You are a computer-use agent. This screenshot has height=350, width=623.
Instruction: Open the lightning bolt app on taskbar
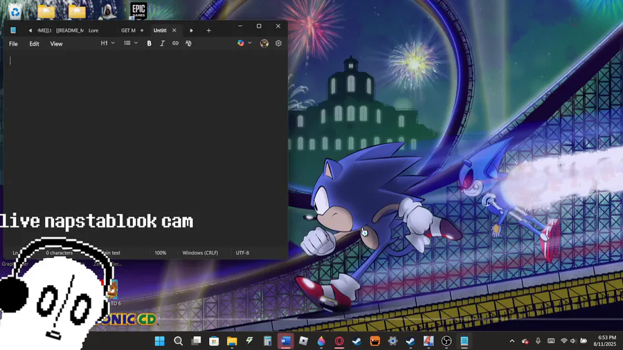(x=249, y=341)
